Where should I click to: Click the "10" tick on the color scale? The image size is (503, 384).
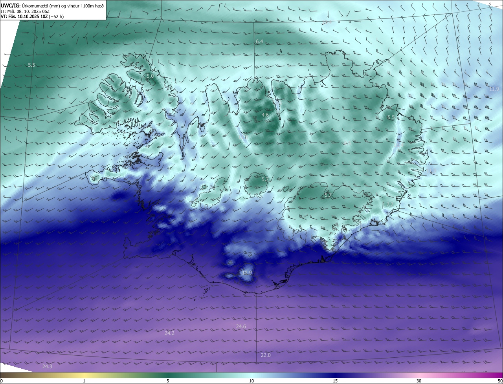coord(251,381)
